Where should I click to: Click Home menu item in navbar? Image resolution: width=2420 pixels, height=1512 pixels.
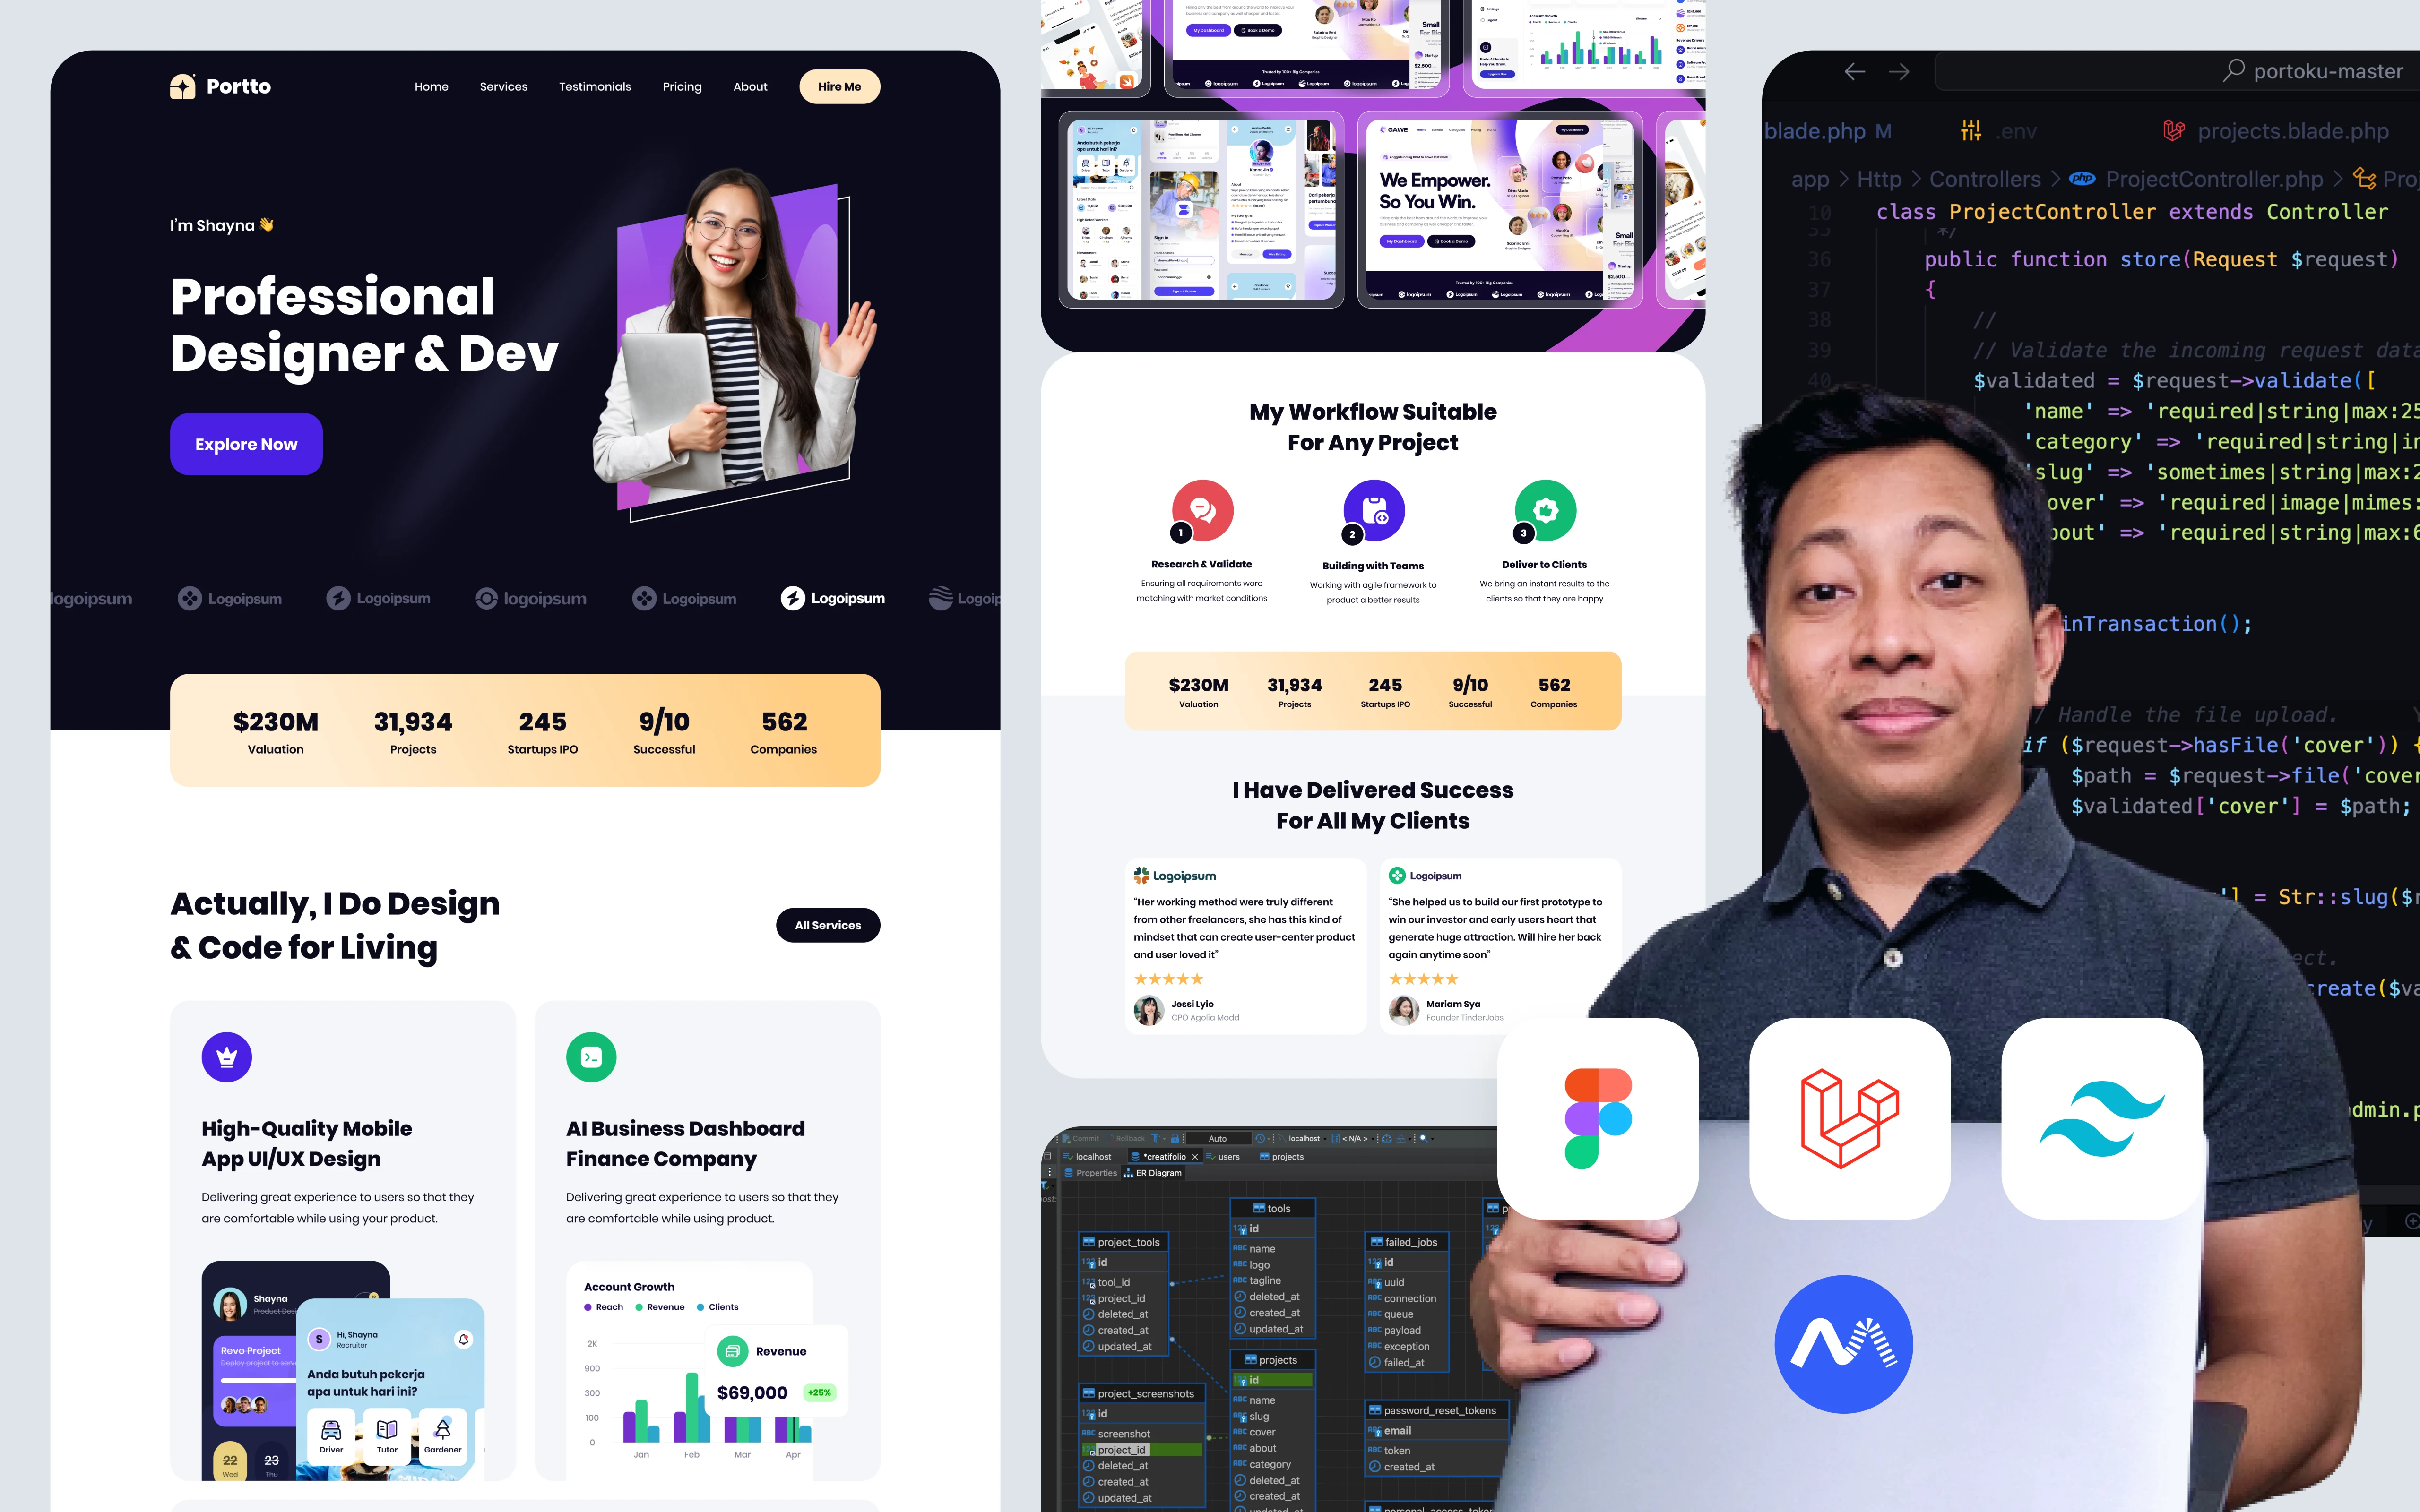[x=430, y=86]
